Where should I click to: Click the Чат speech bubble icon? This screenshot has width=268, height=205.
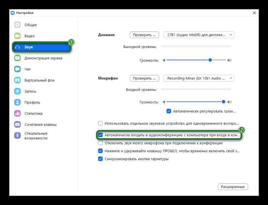[18, 69]
